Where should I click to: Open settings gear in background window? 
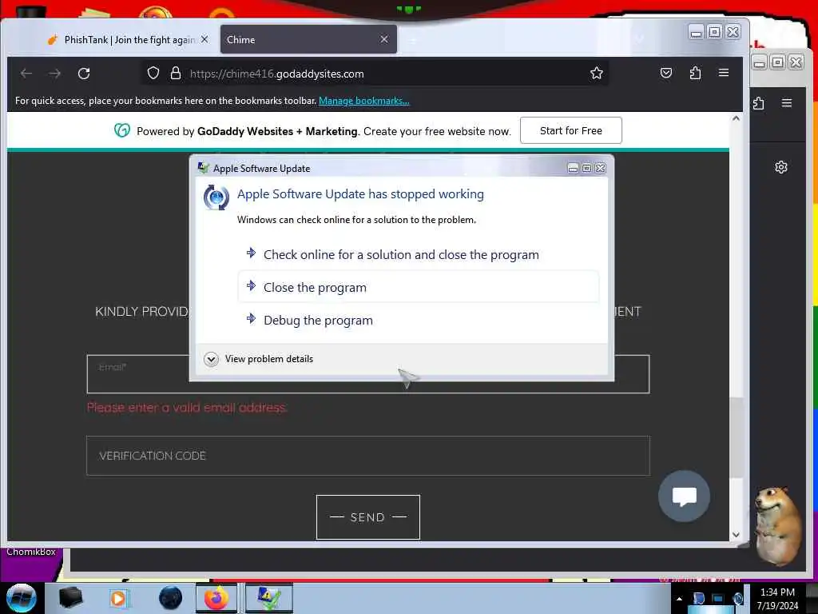781,167
